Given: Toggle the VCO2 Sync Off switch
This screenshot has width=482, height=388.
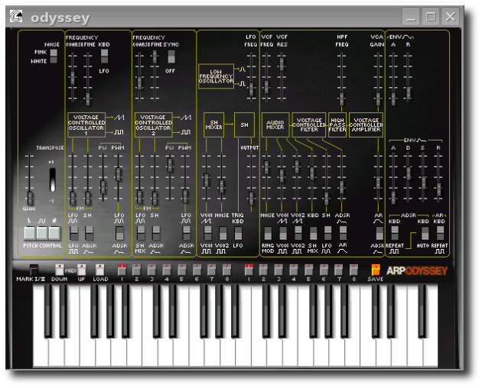Looking at the screenshot, I should (171, 57).
